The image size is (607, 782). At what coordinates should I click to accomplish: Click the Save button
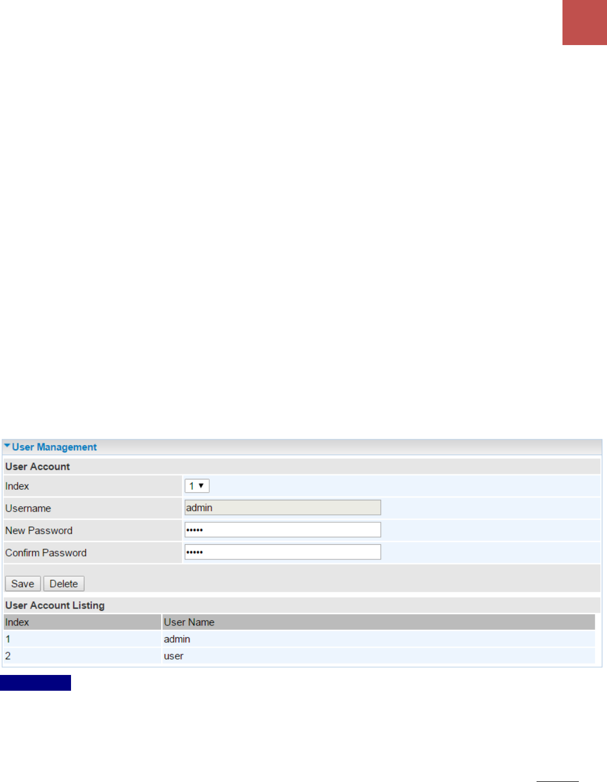click(23, 584)
